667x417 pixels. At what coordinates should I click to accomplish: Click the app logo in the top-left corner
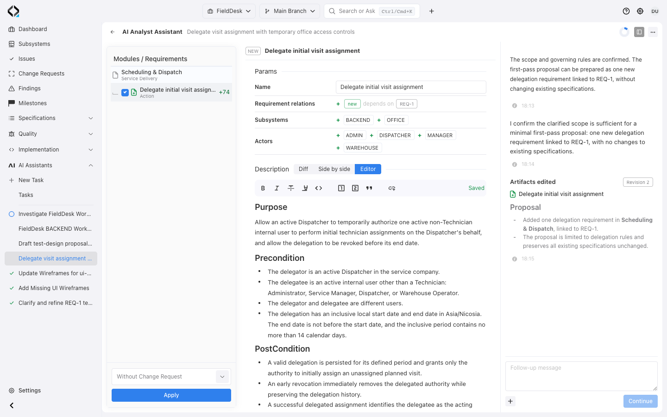coord(13,11)
